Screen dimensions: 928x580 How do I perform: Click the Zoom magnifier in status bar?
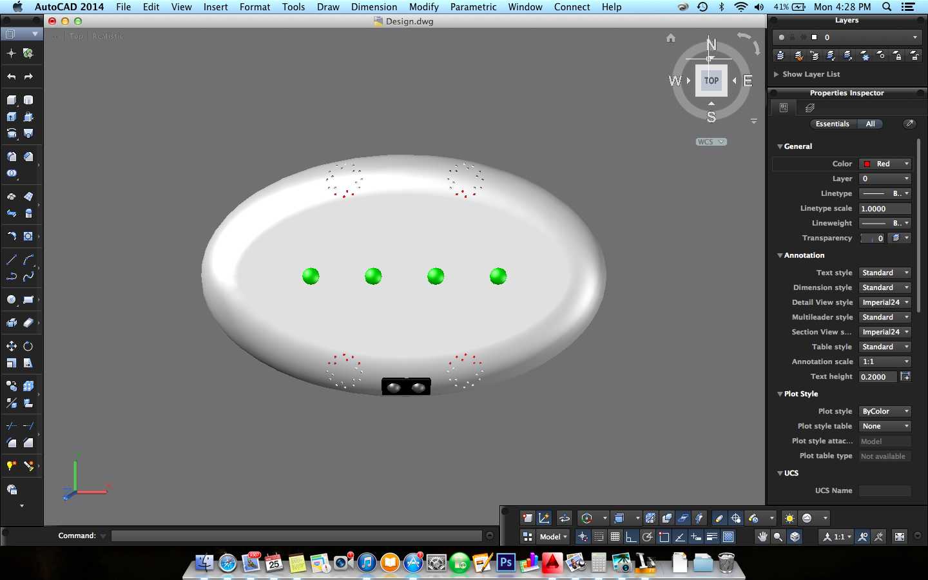pos(778,537)
